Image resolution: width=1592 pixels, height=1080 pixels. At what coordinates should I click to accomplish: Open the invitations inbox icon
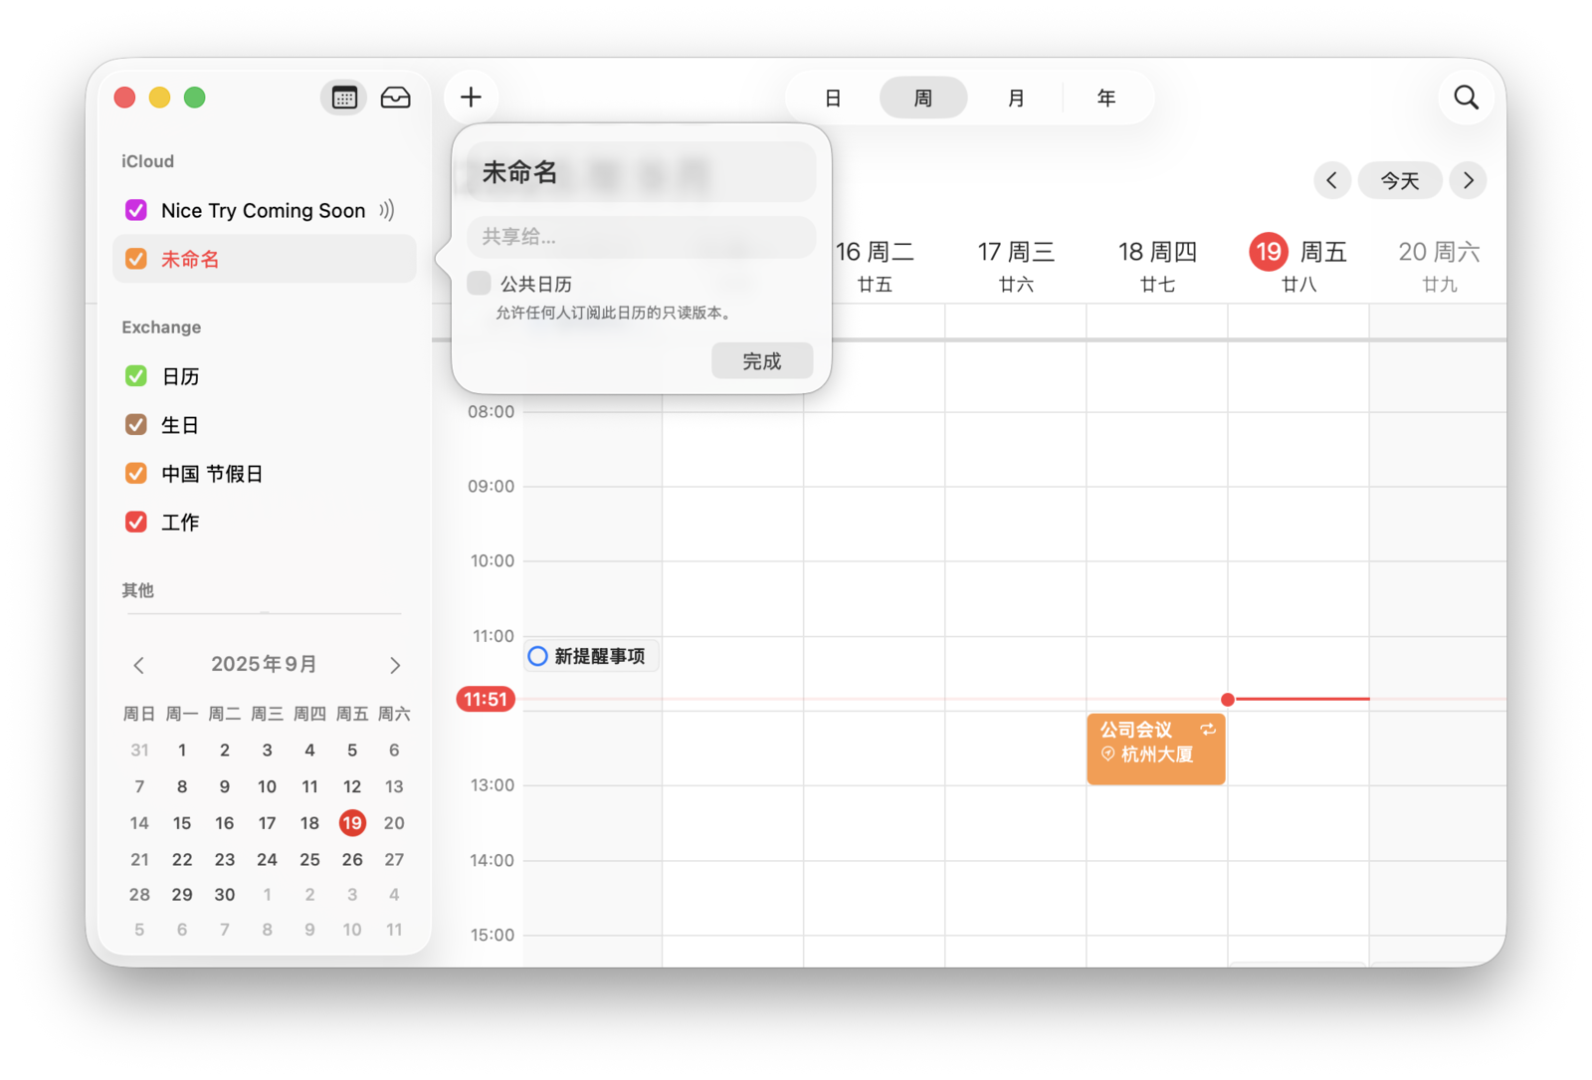pyautogui.click(x=395, y=98)
